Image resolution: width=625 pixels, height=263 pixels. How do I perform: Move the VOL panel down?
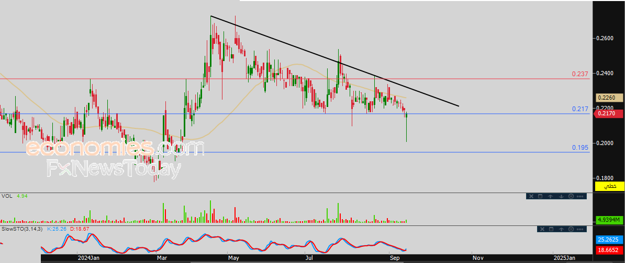point(561,196)
